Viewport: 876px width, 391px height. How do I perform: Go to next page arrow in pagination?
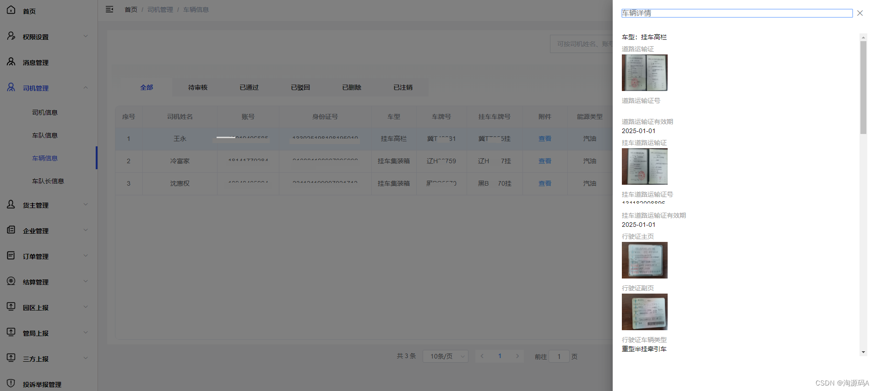click(x=517, y=356)
